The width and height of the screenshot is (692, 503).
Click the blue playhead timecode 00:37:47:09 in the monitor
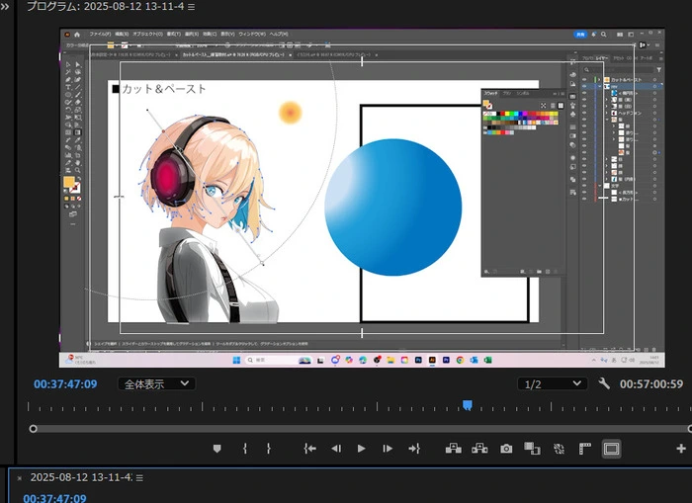65,383
